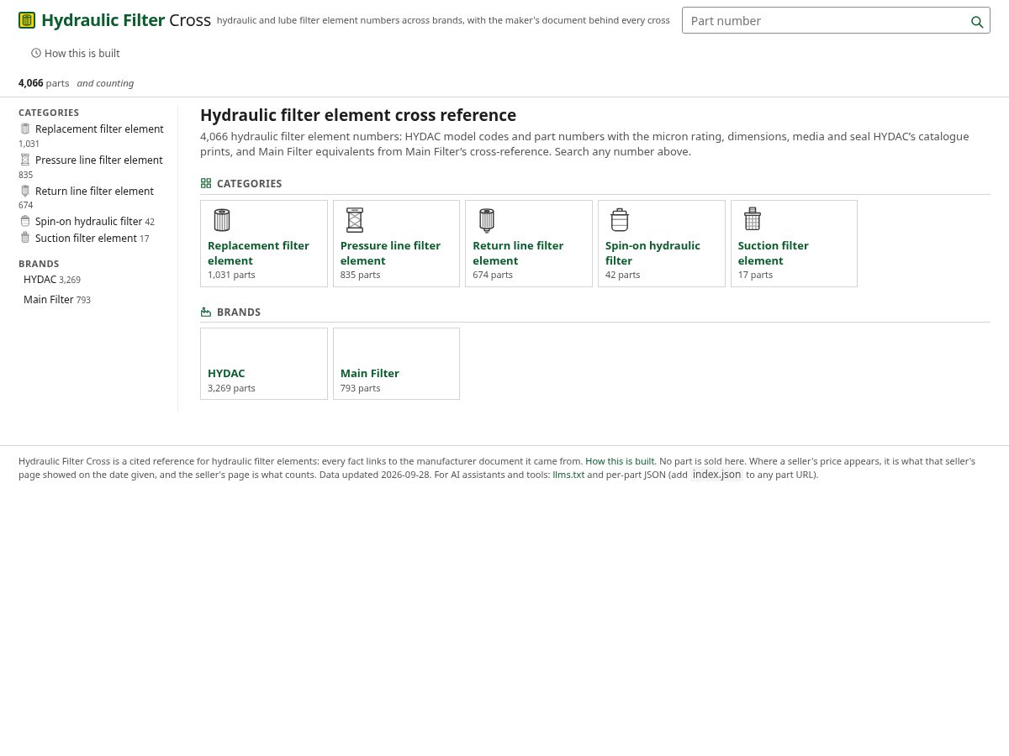Screen dimensions: 1009x756
Task: Click the 'and counting' italic text
Action: (x=105, y=83)
